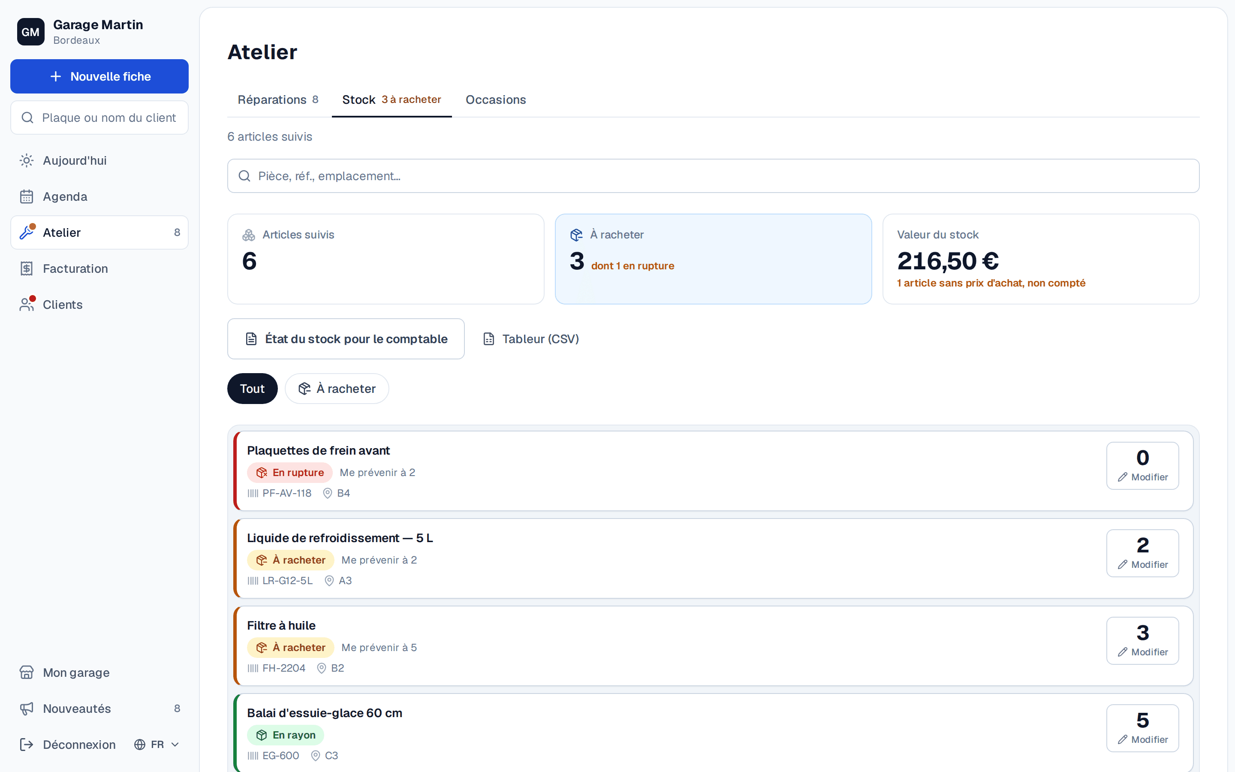This screenshot has width=1235, height=772.
Task: Click the En rayon status badge
Action: point(286,735)
